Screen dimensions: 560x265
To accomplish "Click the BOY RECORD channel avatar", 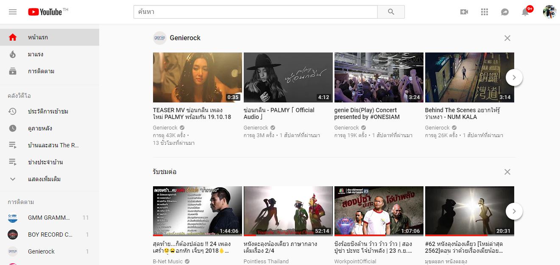I will pyautogui.click(x=13, y=235).
